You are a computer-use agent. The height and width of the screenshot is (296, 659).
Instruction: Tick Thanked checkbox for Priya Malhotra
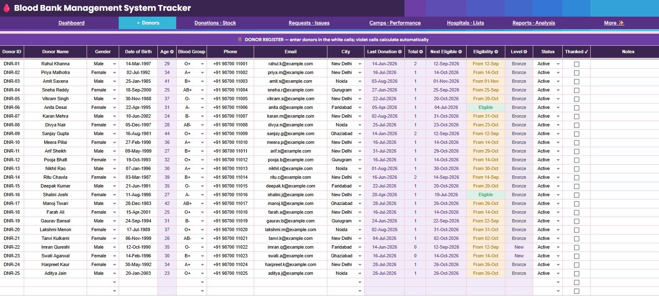pyautogui.click(x=577, y=73)
